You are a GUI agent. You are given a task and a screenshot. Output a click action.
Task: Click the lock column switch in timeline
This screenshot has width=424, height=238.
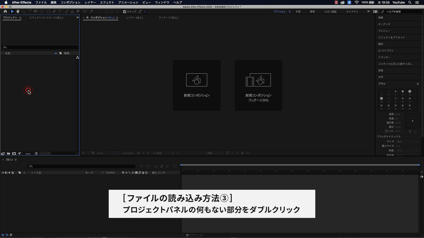pyautogui.click(x=13, y=172)
